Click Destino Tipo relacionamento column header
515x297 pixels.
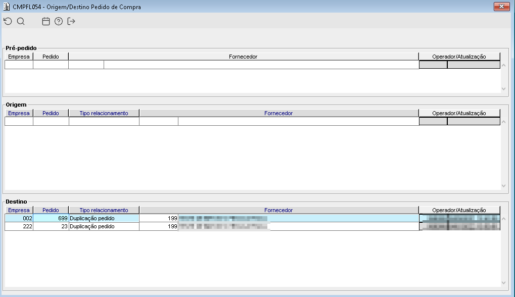point(104,210)
